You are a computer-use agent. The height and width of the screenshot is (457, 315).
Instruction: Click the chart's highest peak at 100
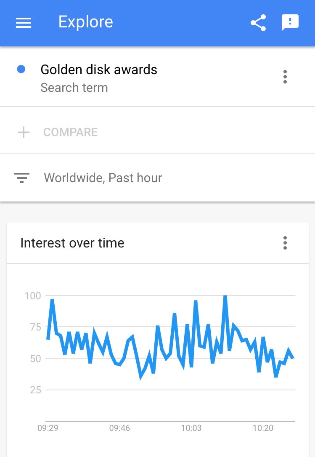[225, 296]
